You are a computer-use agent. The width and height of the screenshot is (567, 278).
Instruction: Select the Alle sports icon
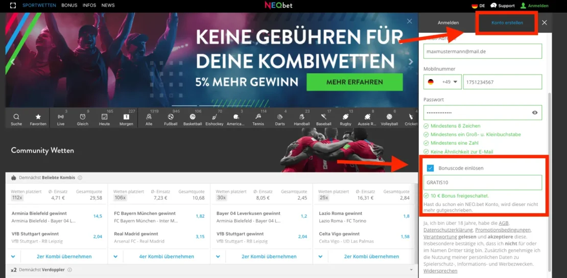[149, 117]
